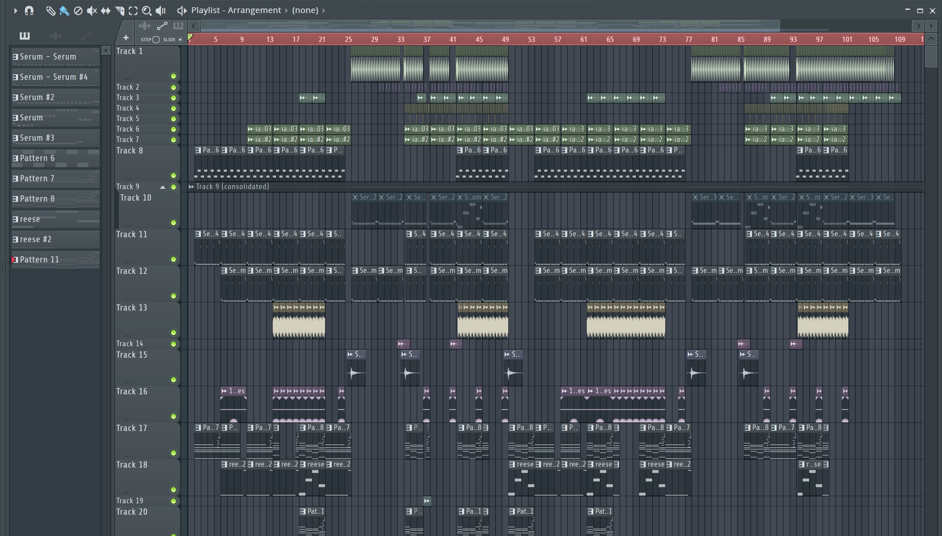Click the left arrow of the timeline scrollbar
942x536 pixels.
(x=194, y=26)
